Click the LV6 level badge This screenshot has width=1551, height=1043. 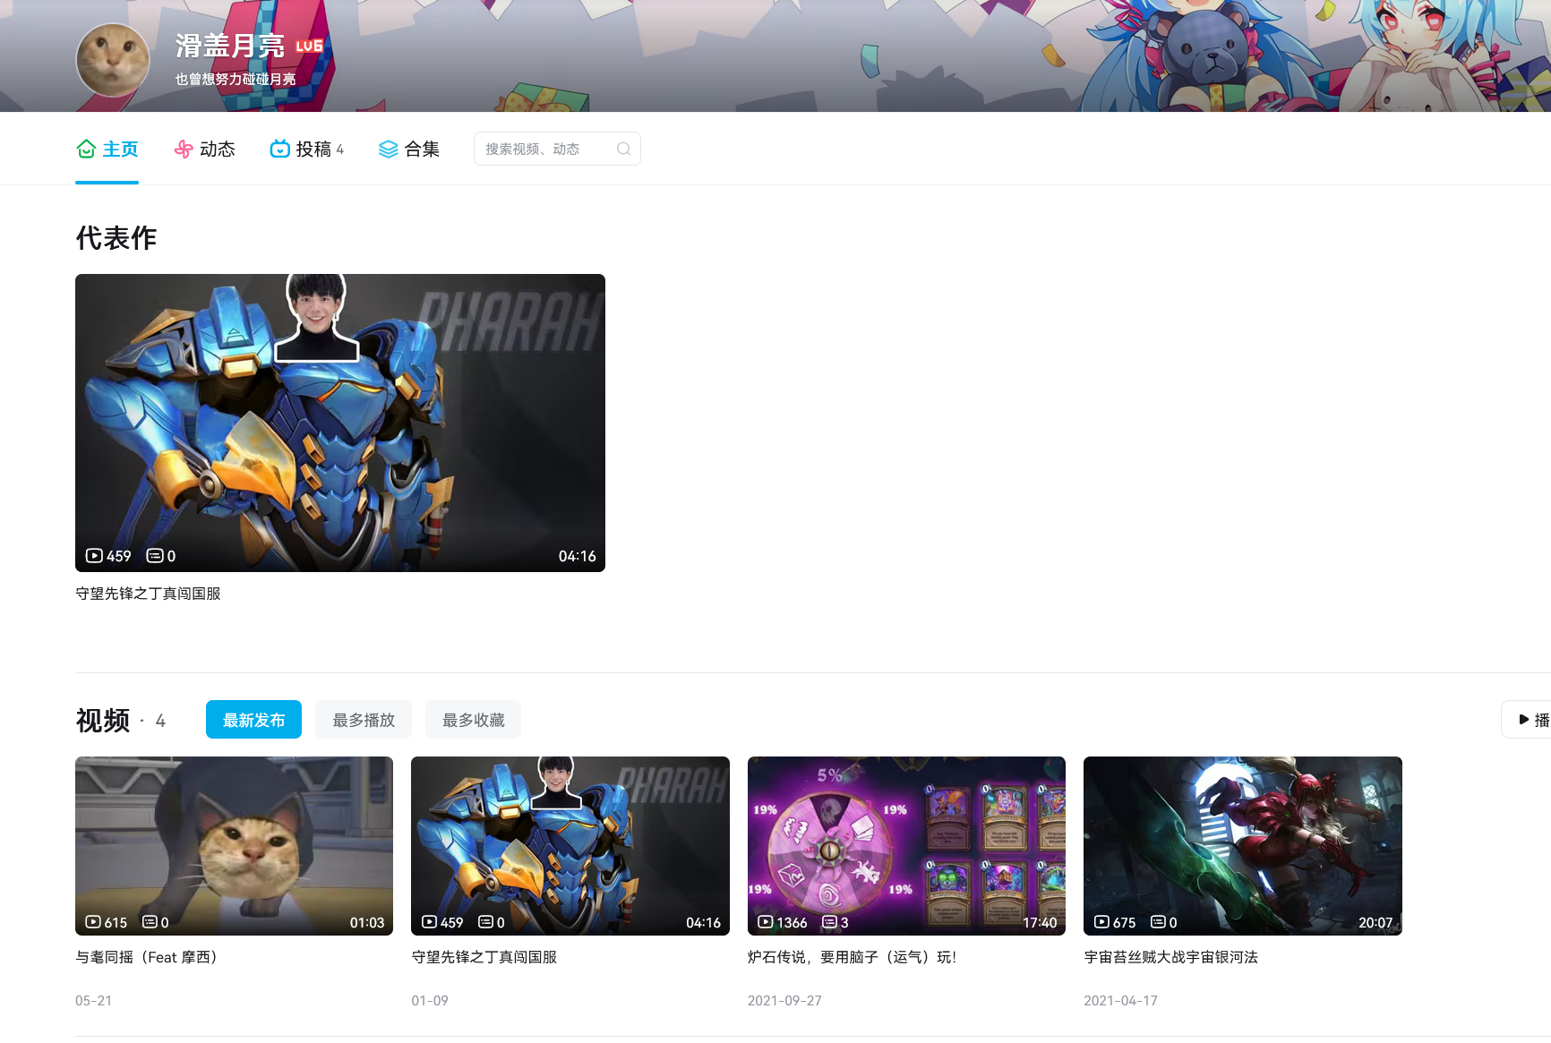309,46
